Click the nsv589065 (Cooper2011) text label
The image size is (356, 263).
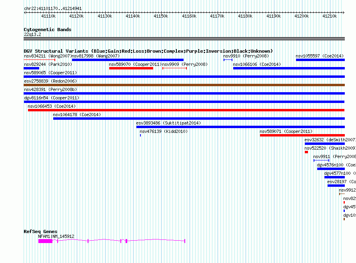(50, 73)
